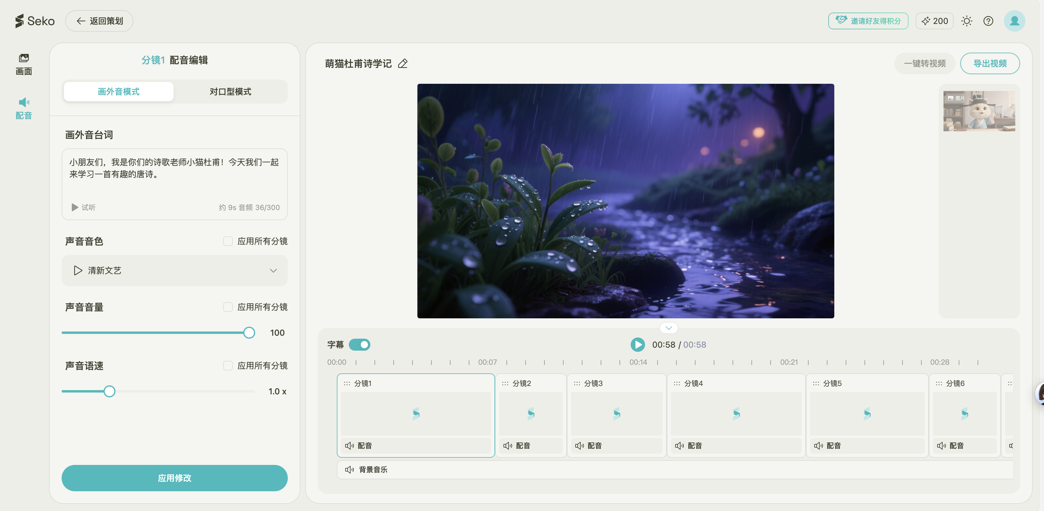Click the 分镜2 drag handle dots
This screenshot has width=1044, height=511.
pos(505,383)
